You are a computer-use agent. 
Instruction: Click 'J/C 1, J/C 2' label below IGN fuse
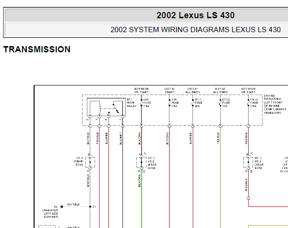(152, 163)
